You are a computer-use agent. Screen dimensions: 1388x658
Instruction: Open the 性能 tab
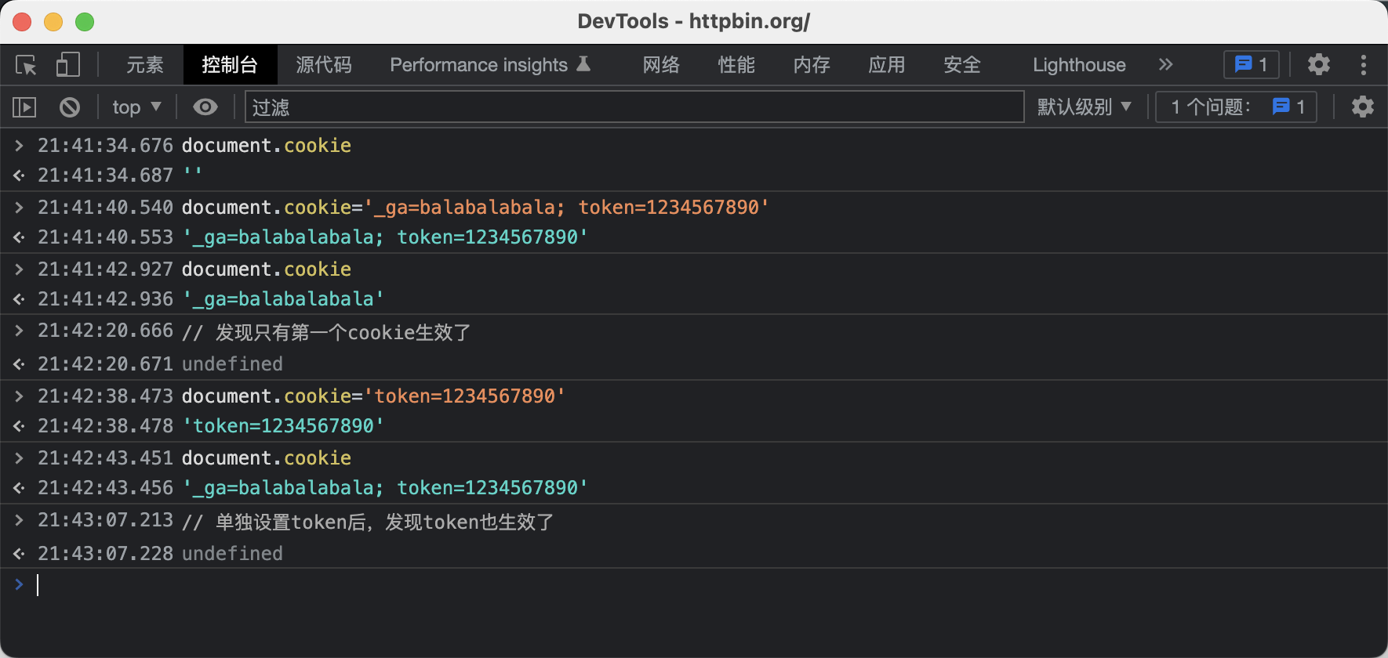736,65
